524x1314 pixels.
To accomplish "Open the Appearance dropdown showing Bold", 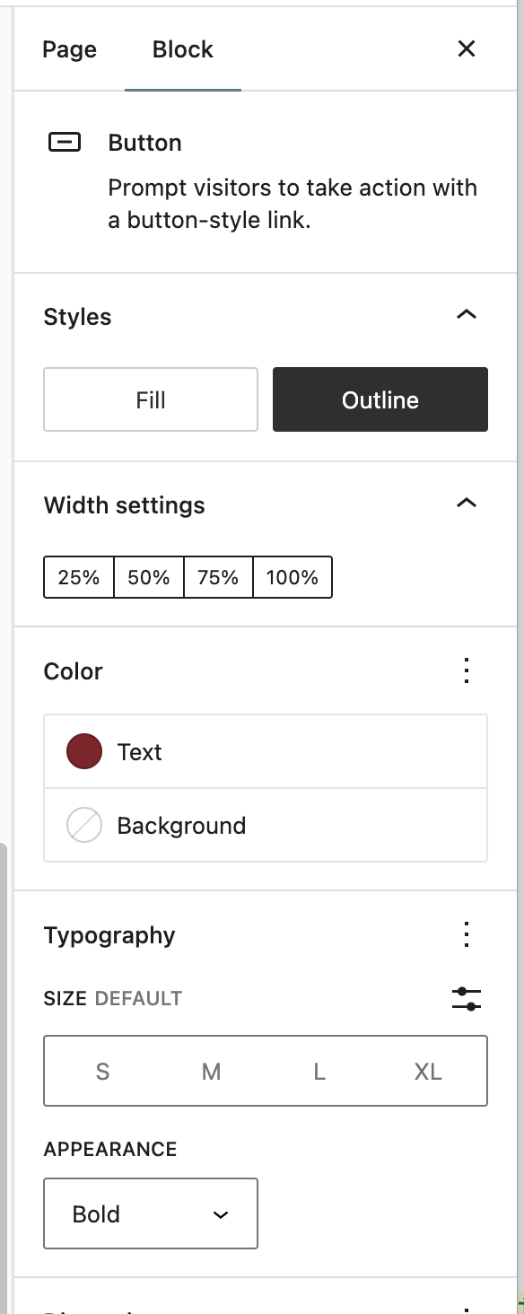I will click(151, 1213).
